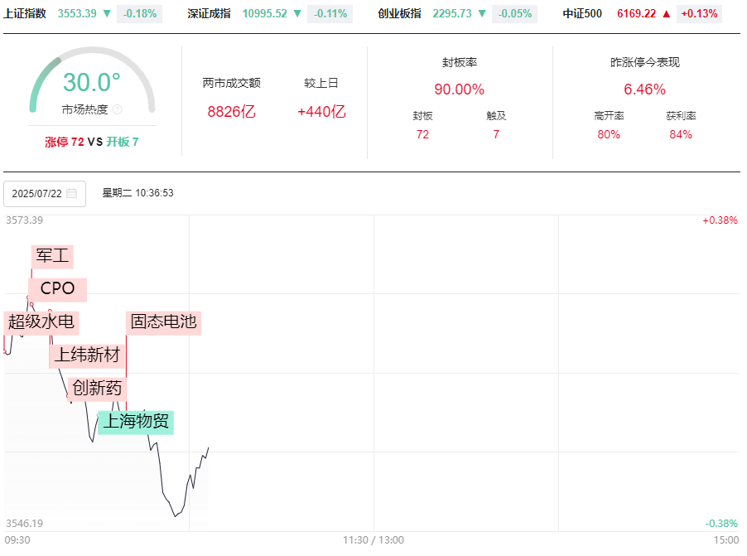Click the 超级水电 marker label
This screenshot has height=556, width=747.
coord(41,322)
